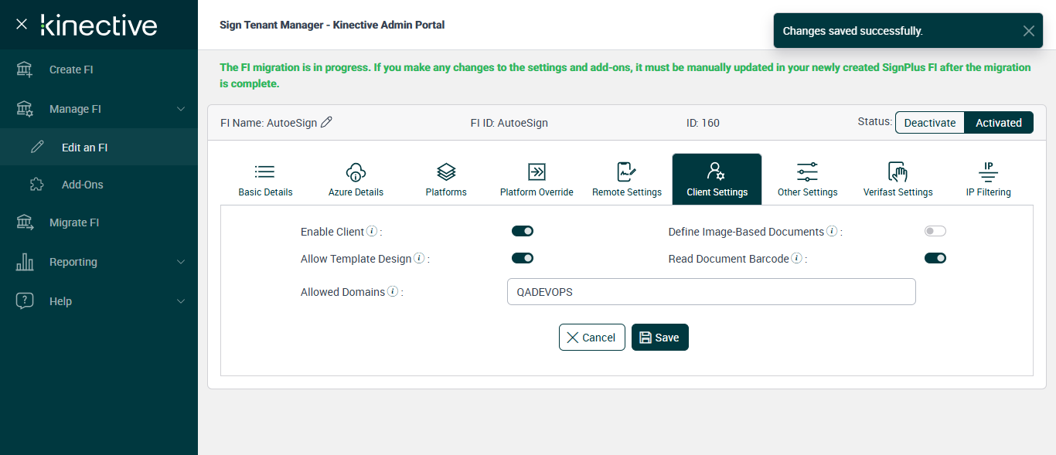
Task: Open the Other Settings tab
Action: click(x=807, y=179)
